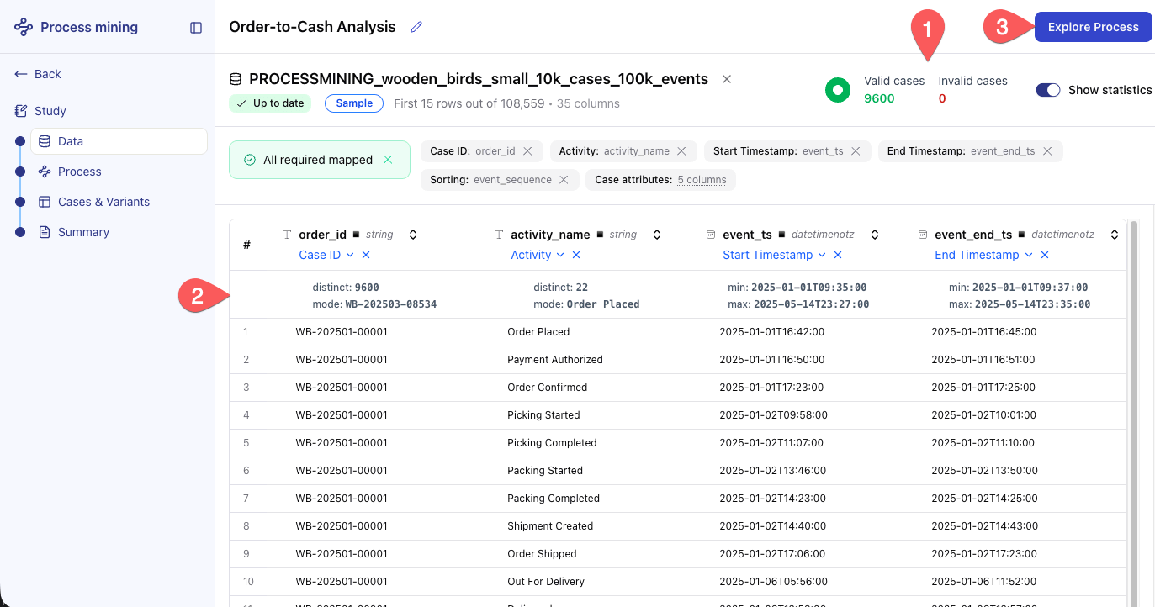Image resolution: width=1155 pixels, height=607 pixels.
Task: Click the dataset database icon
Action: [x=236, y=79]
